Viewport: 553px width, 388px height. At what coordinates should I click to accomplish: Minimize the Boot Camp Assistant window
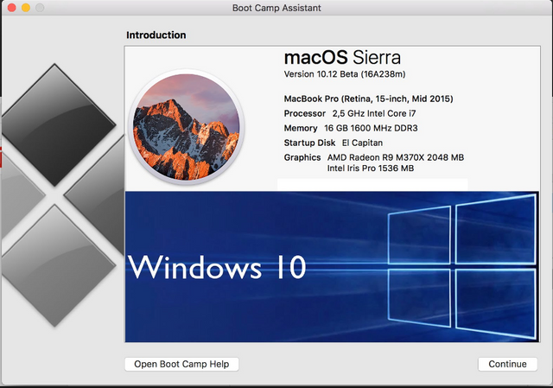click(x=26, y=8)
